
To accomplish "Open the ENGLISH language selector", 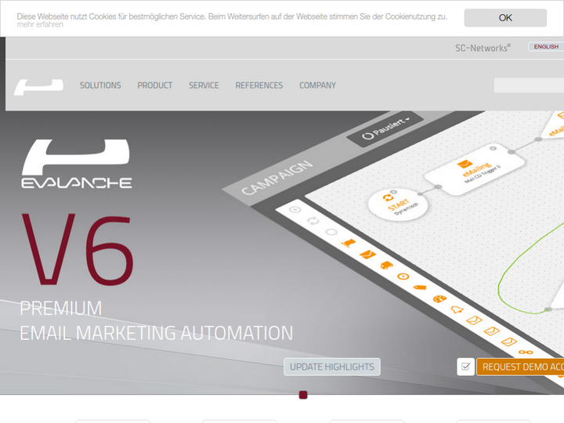I will pos(545,47).
